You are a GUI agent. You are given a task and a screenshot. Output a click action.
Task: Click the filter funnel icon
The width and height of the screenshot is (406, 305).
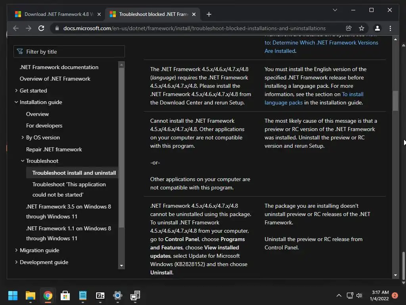click(x=20, y=51)
